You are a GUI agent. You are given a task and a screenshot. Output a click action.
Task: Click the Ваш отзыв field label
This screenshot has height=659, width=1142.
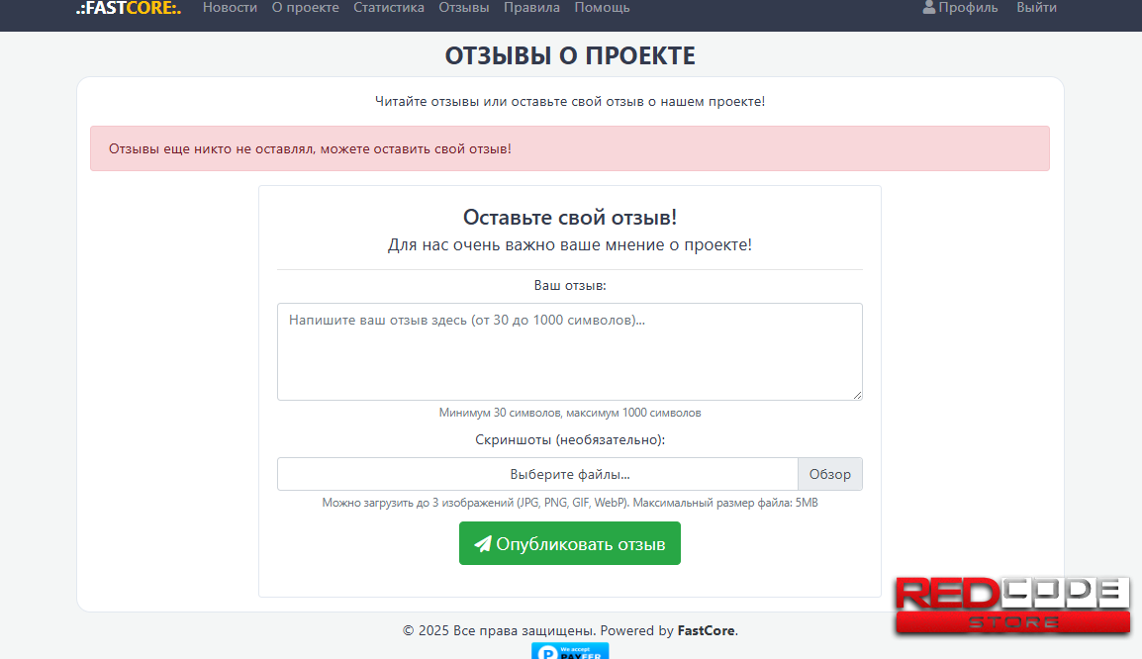pyautogui.click(x=570, y=285)
